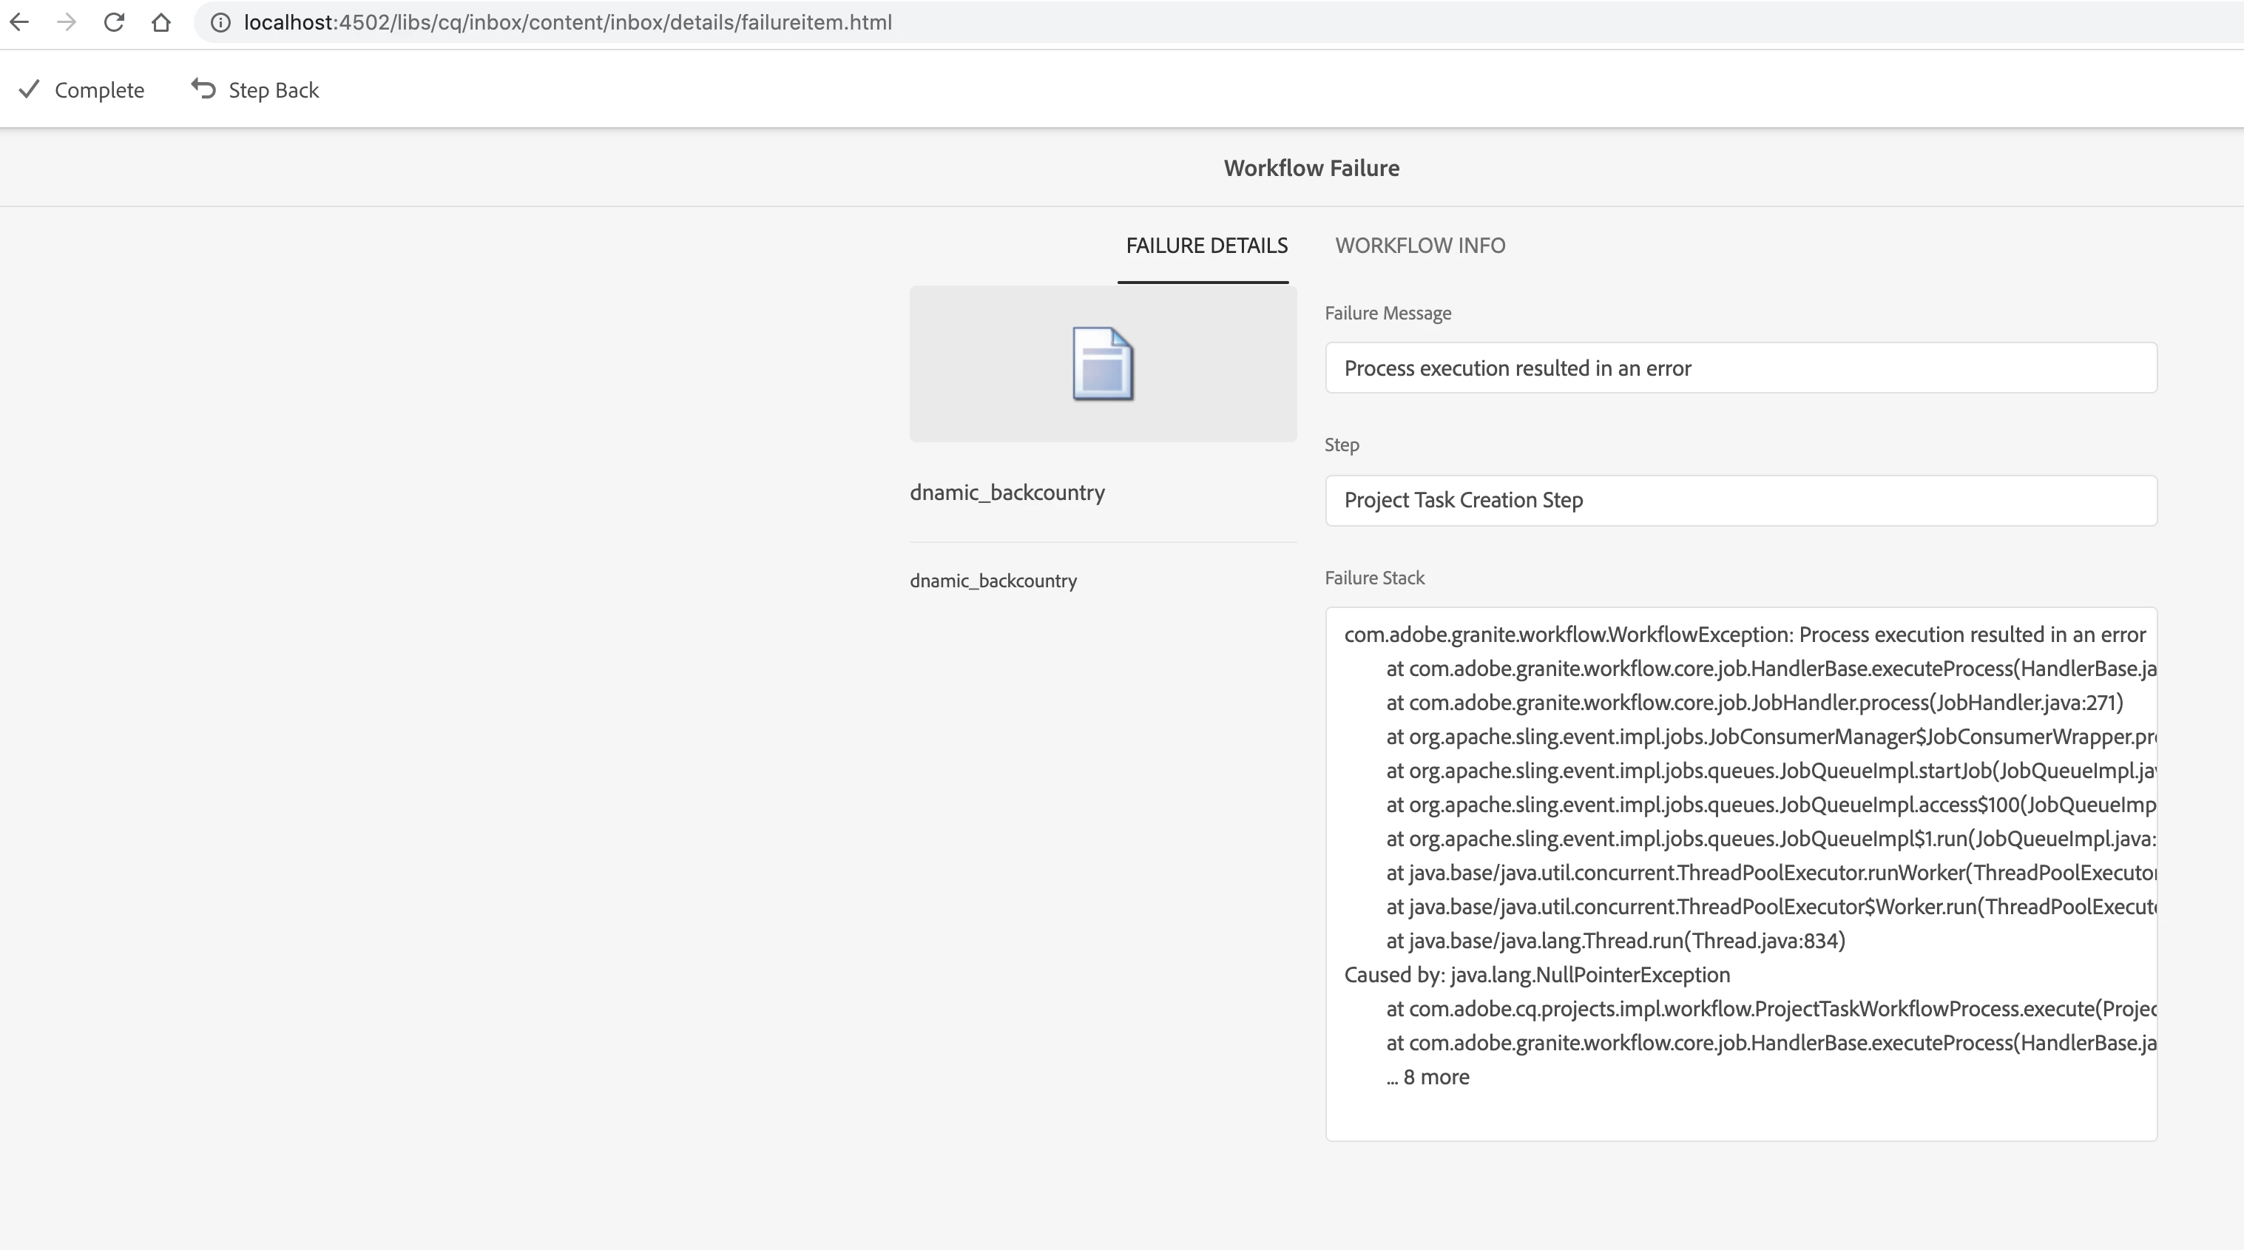
Task: Click the Failure Message text field
Action: [1740, 368]
